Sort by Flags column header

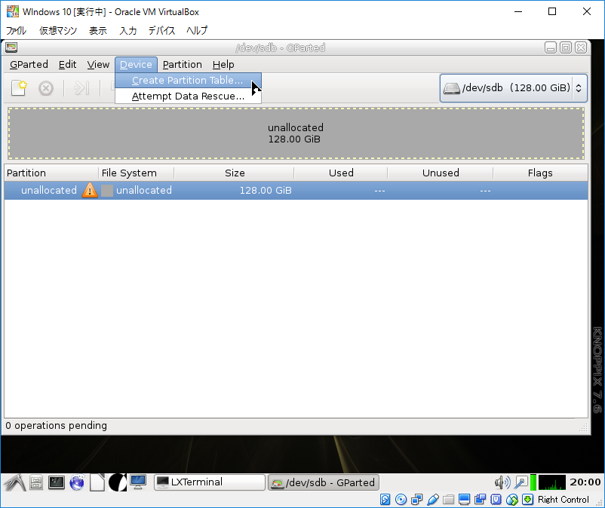540,173
